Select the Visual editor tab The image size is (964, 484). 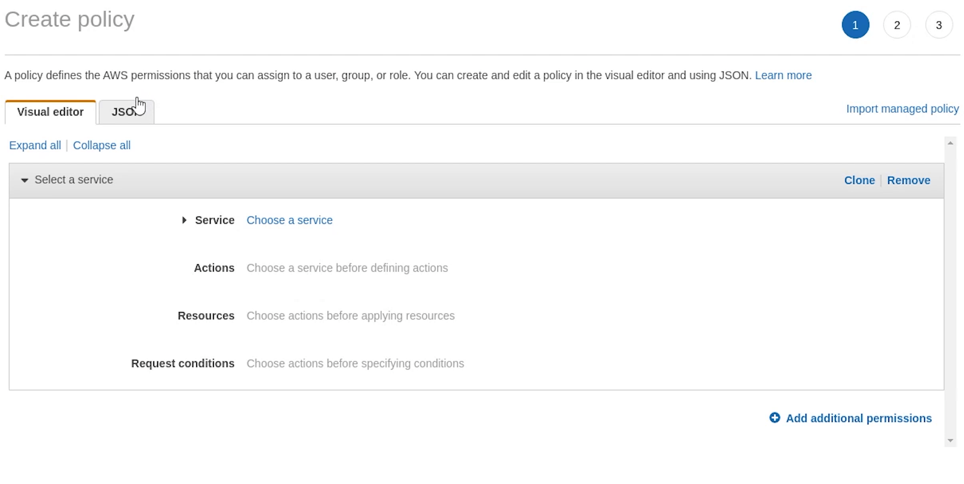pyautogui.click(x=50, y=112)
